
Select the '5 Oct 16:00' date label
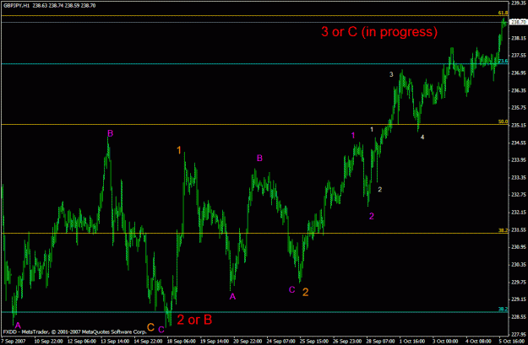click(512, 342)
